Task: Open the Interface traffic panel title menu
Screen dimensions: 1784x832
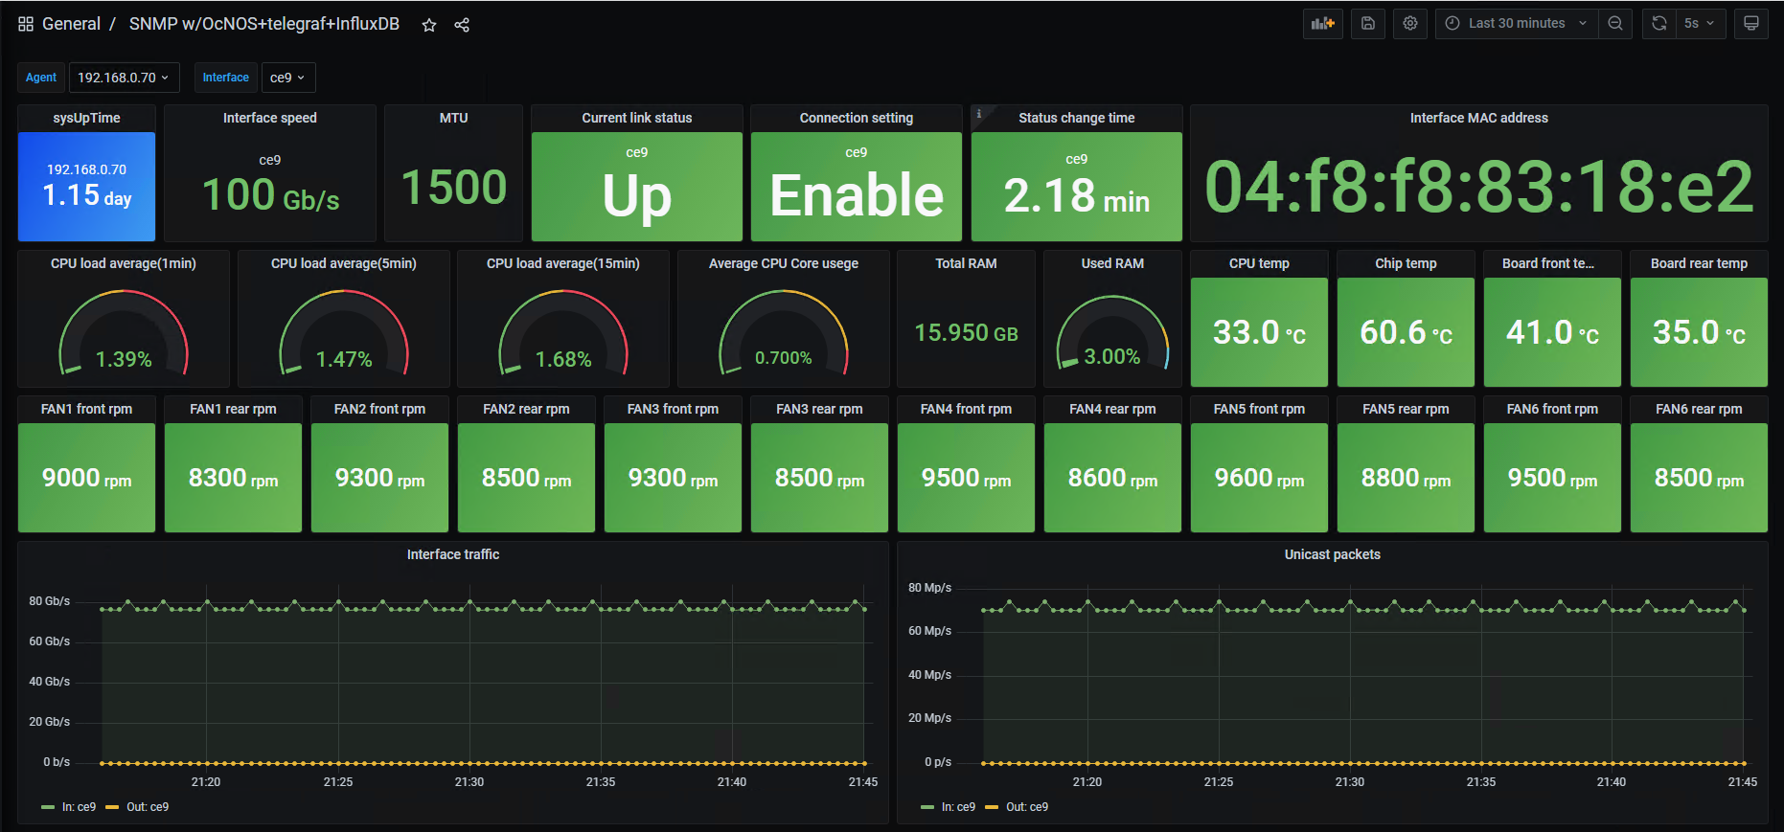Action: pyautogui.click(x=453, y=554)
